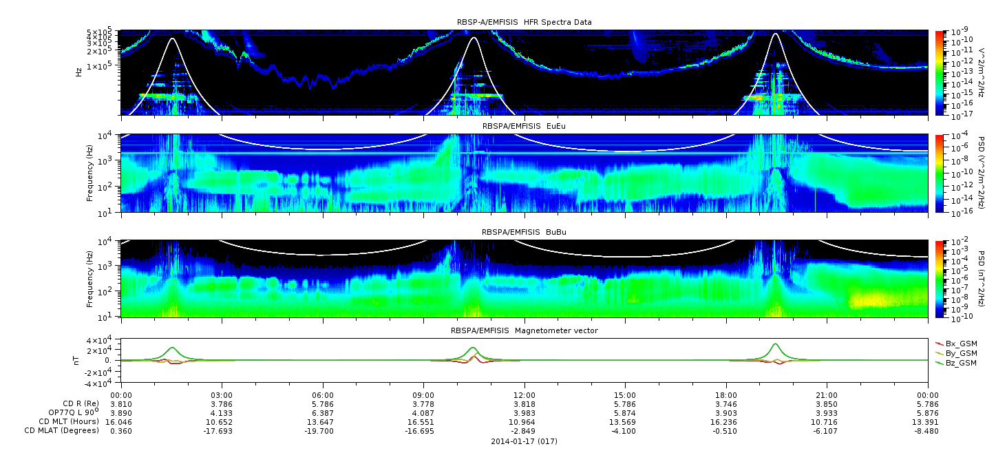The width and height of the screenshot is (996, 453).
Task: Click the RBSPA/EMFISIS EuEu panel title
Action: click(523, 127)
